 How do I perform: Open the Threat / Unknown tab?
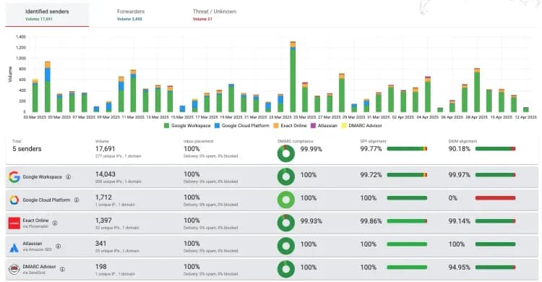(215, 15)
